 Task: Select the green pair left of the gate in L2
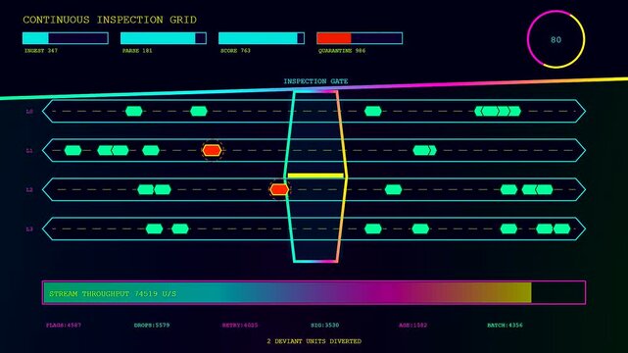154,189
